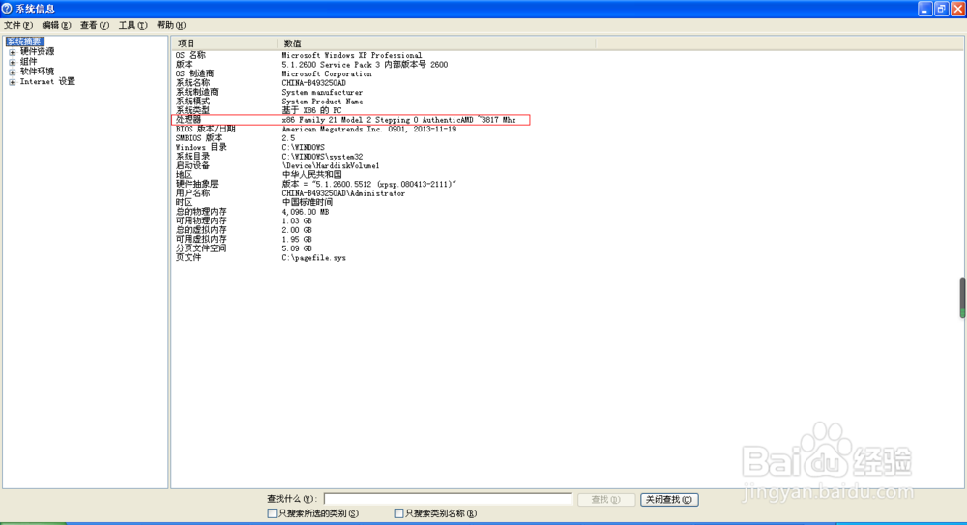Click the Microsoft Windows XP Professional value
The image size is (967, 525).
click(352, 55)
